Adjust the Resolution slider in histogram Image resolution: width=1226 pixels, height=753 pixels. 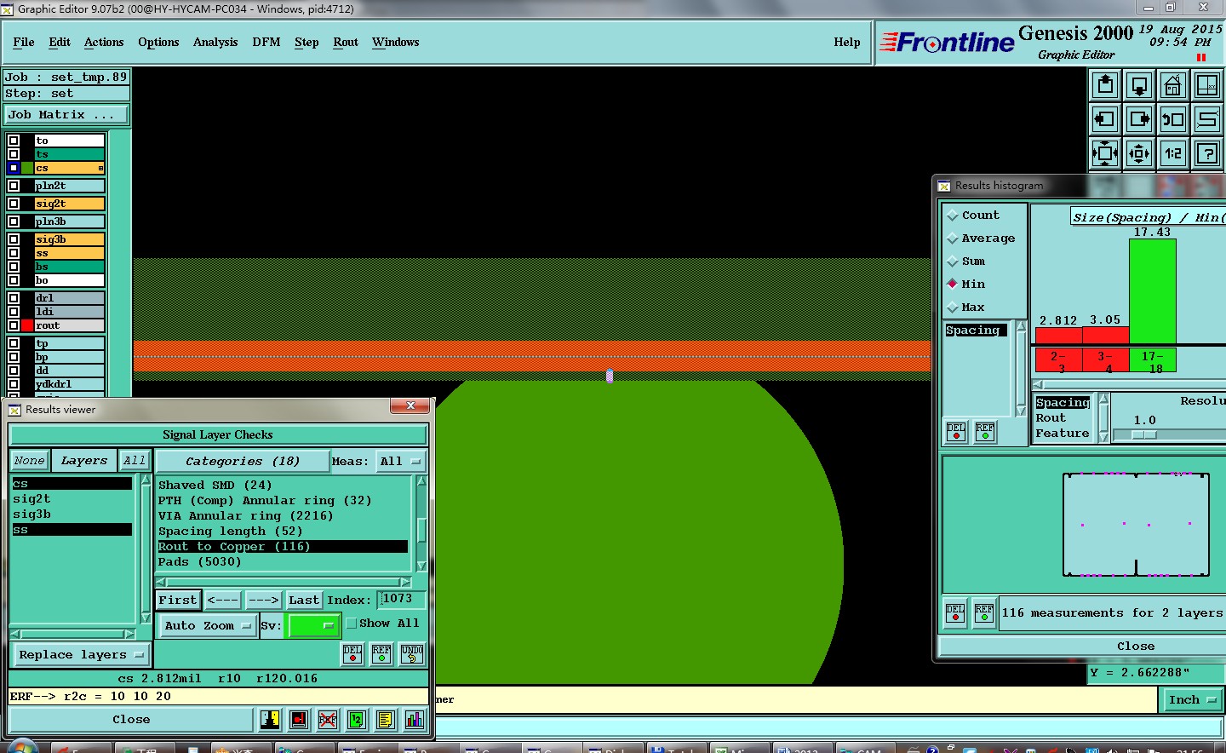pos(1144,435)
